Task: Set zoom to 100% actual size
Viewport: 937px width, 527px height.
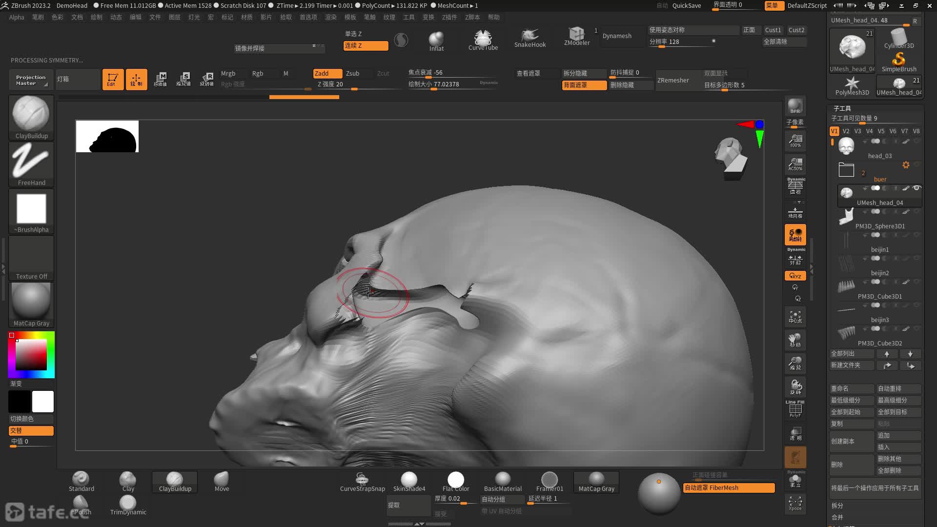Action: point(795,141)
